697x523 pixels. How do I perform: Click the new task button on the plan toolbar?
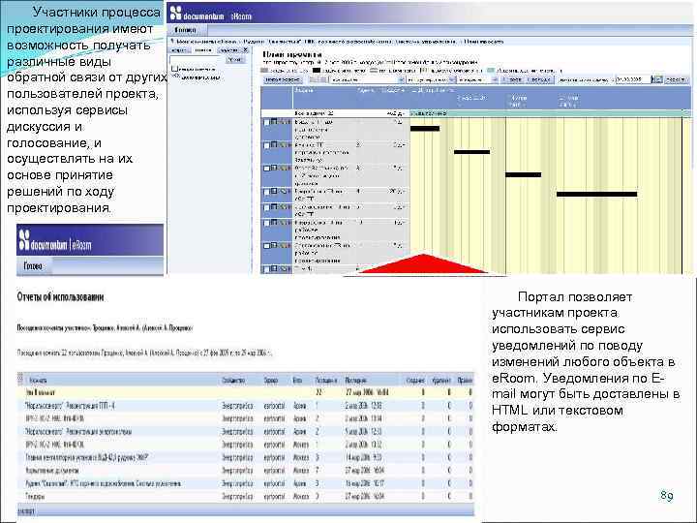(x=283, y=79)
